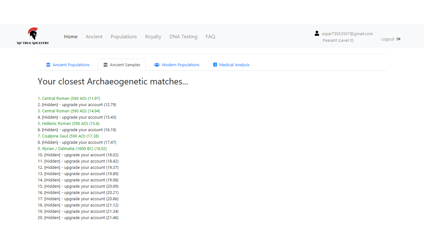Click hidden match 4 with score (15.43)
Image resolution: width=429 pixels, height=241 pixels.
point(77,117)
